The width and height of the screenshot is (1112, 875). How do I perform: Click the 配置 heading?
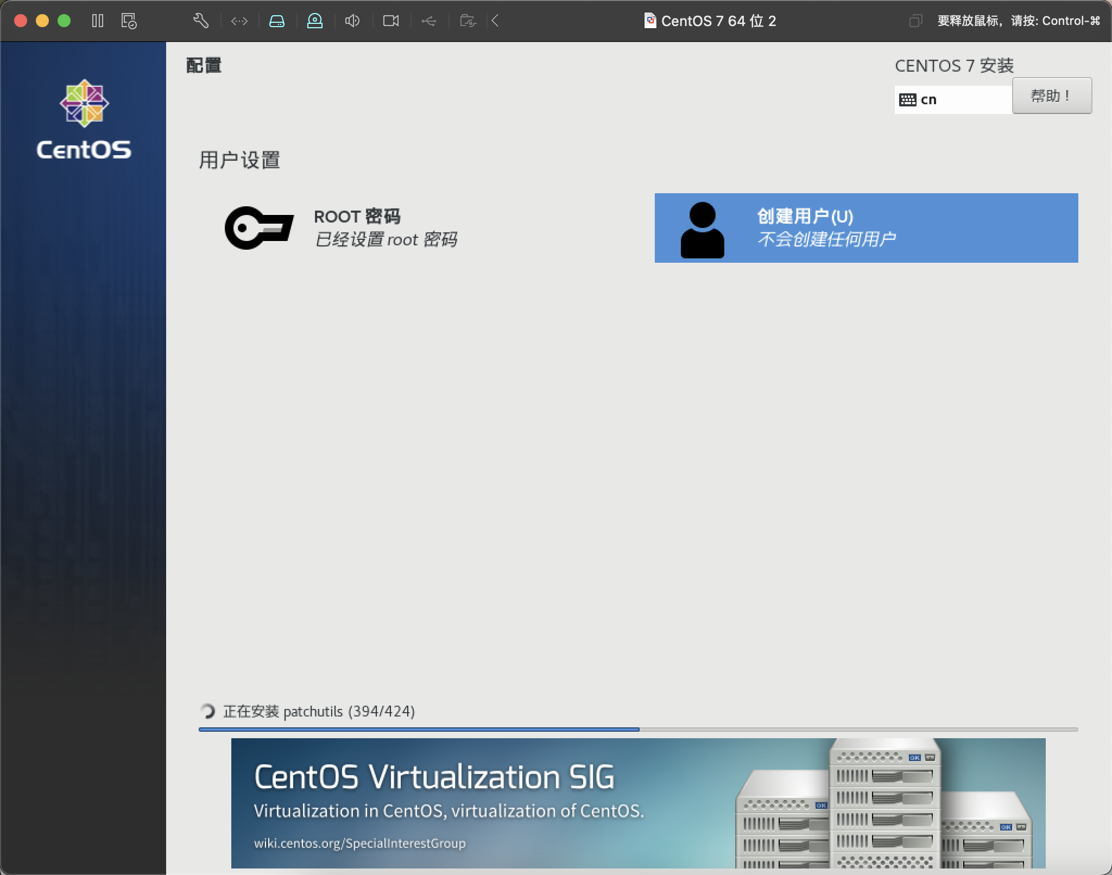(x=204, y=66)
